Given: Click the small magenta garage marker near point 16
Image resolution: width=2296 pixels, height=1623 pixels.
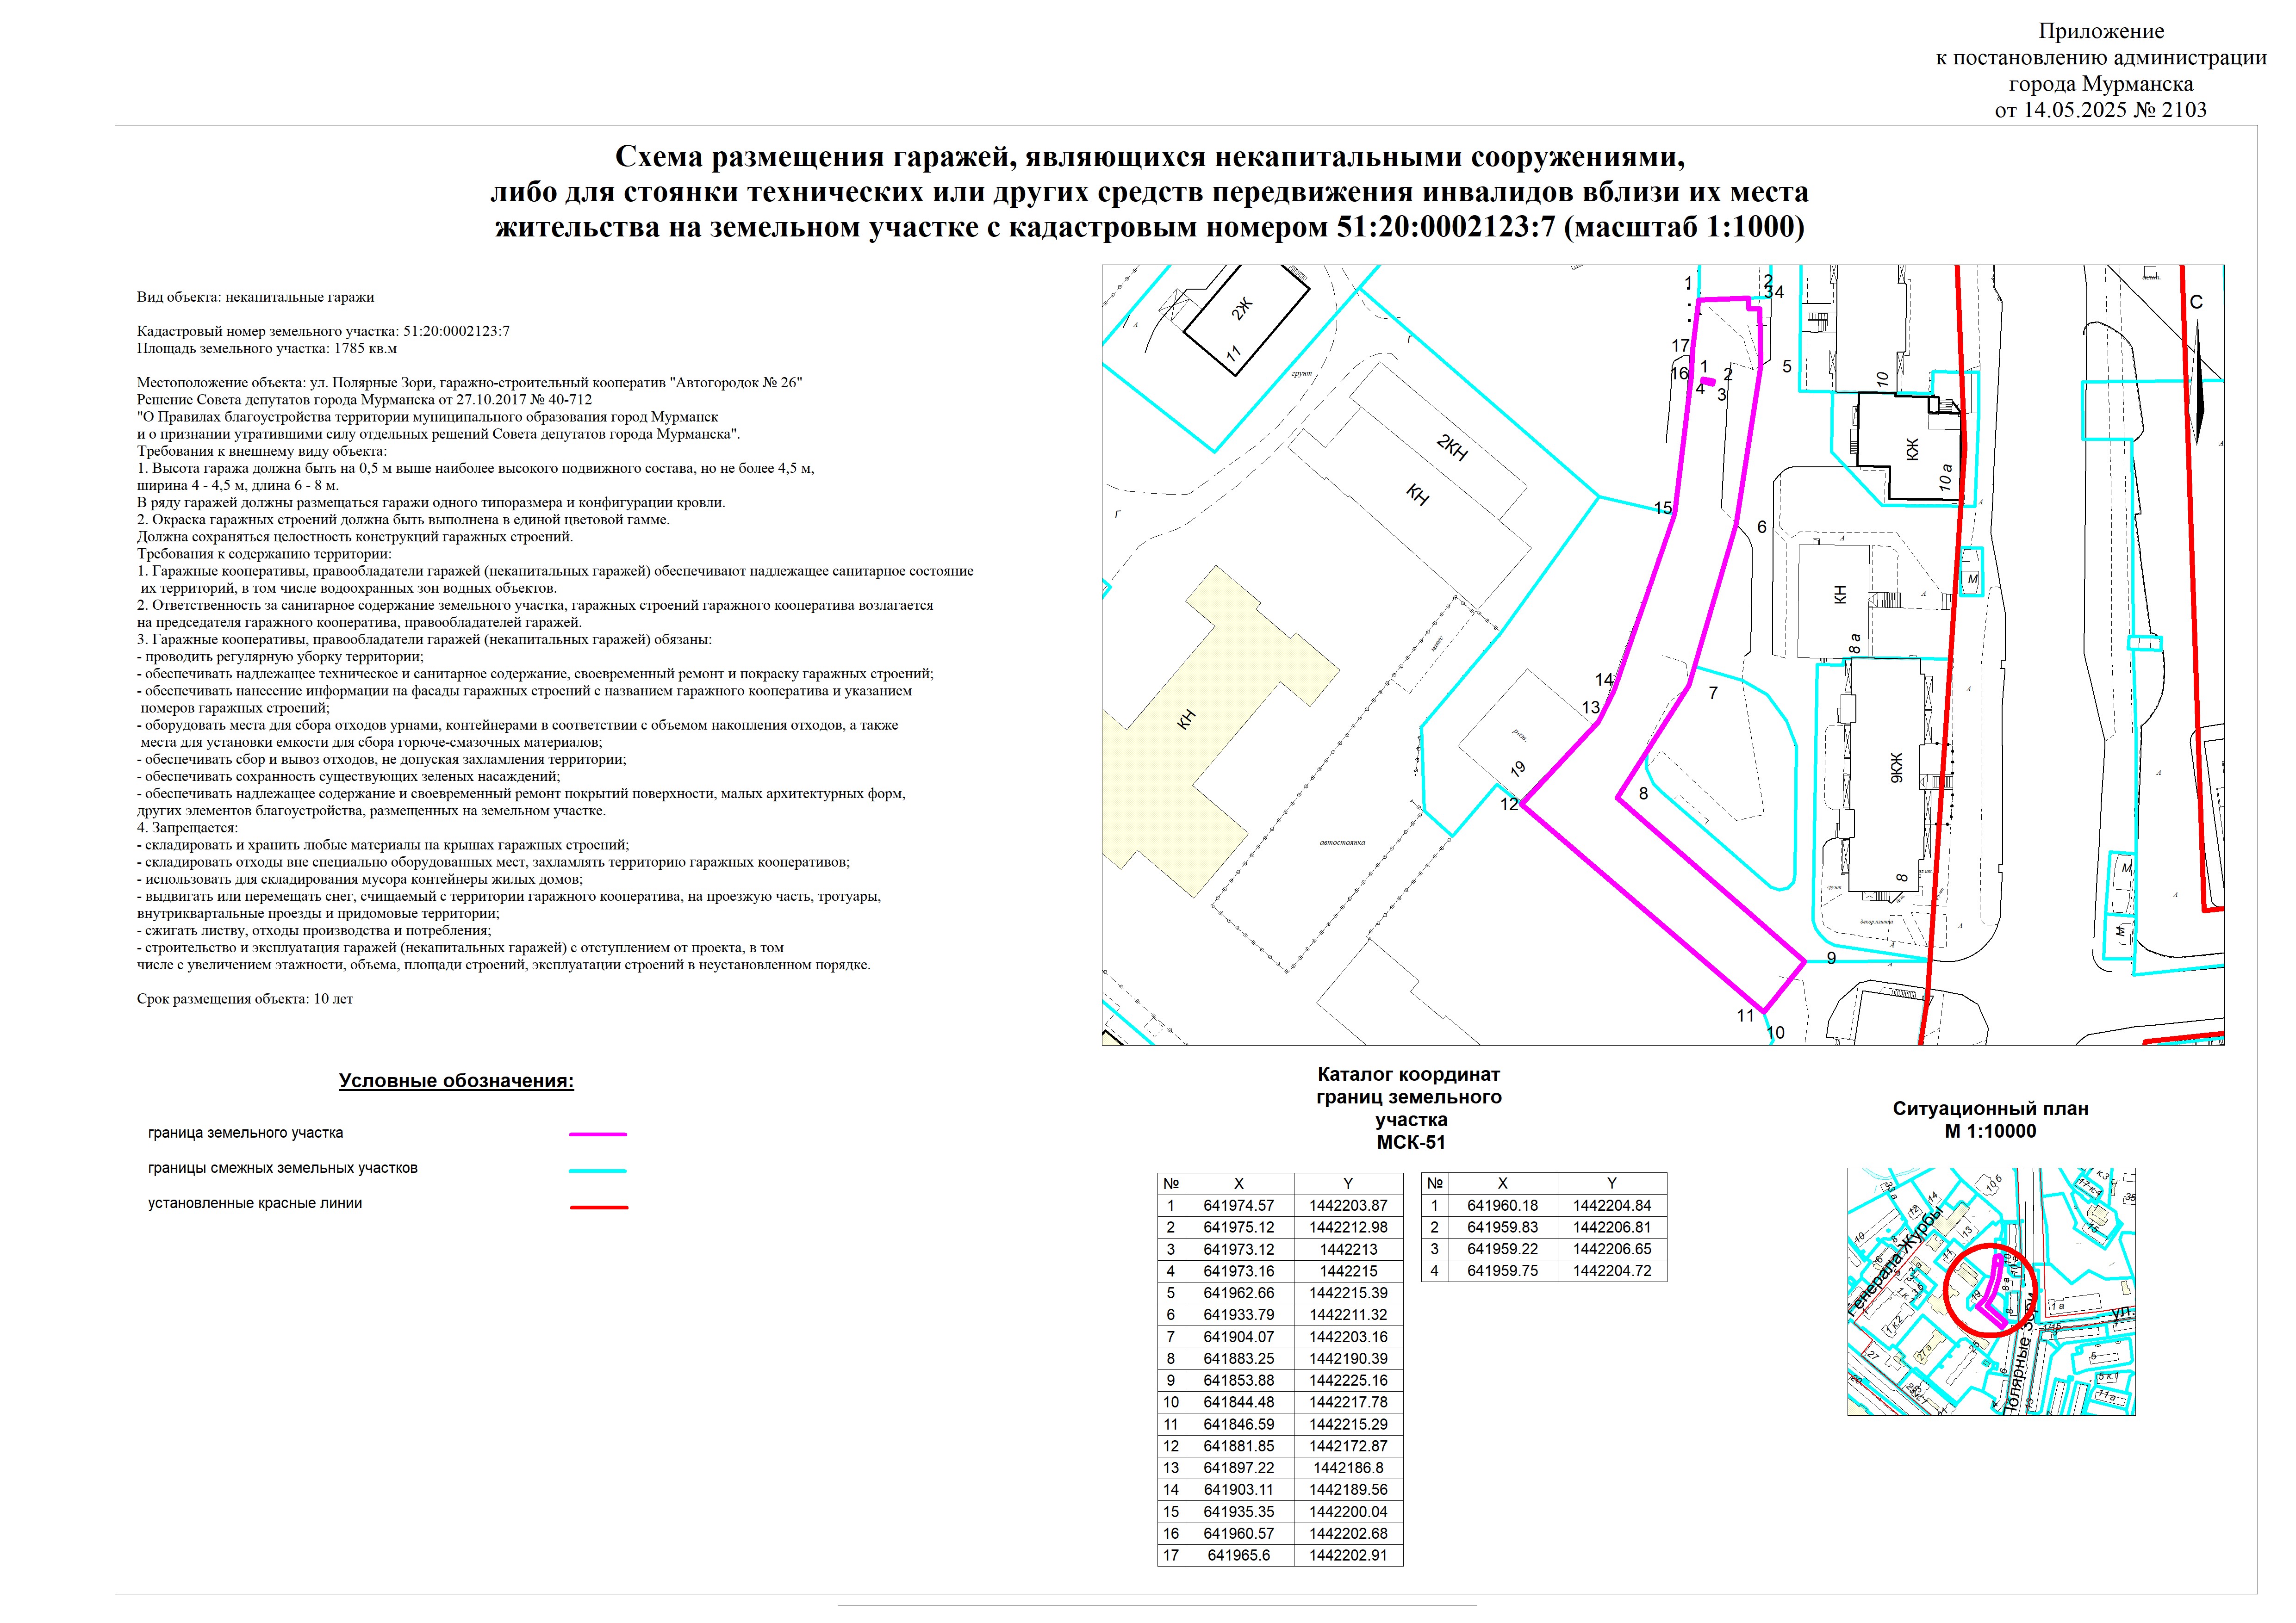Looking at the screenshot, I should point(1708,381).
